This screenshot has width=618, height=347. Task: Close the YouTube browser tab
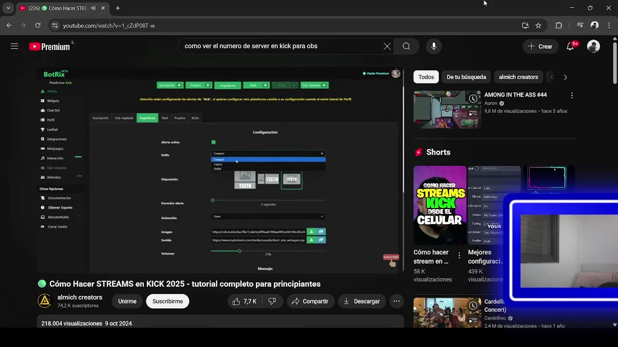(x=103, y=8)
